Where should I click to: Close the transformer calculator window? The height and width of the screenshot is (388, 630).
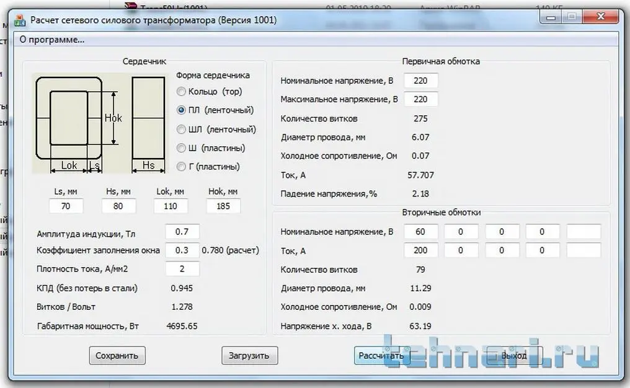pyautogui.click(x=600, y=17)
